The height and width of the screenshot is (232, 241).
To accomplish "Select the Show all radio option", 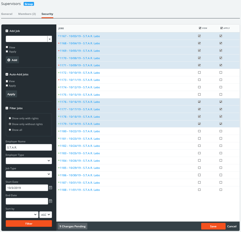I will point(10,130).
